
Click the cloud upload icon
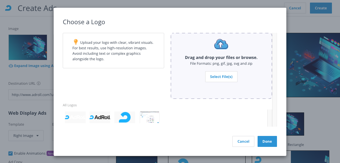click(x=221, y=44)
